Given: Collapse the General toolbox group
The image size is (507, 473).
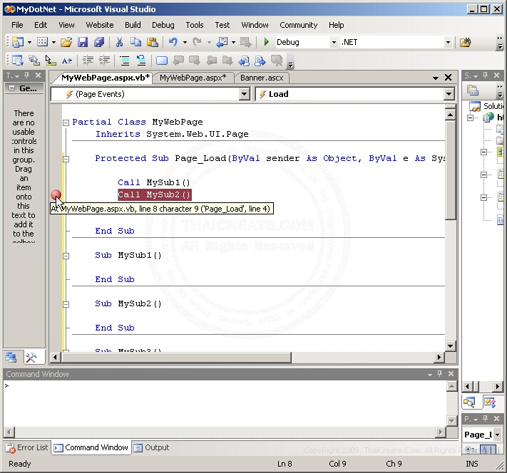Looking at the screenshot, I should click(x=11, y=88).
